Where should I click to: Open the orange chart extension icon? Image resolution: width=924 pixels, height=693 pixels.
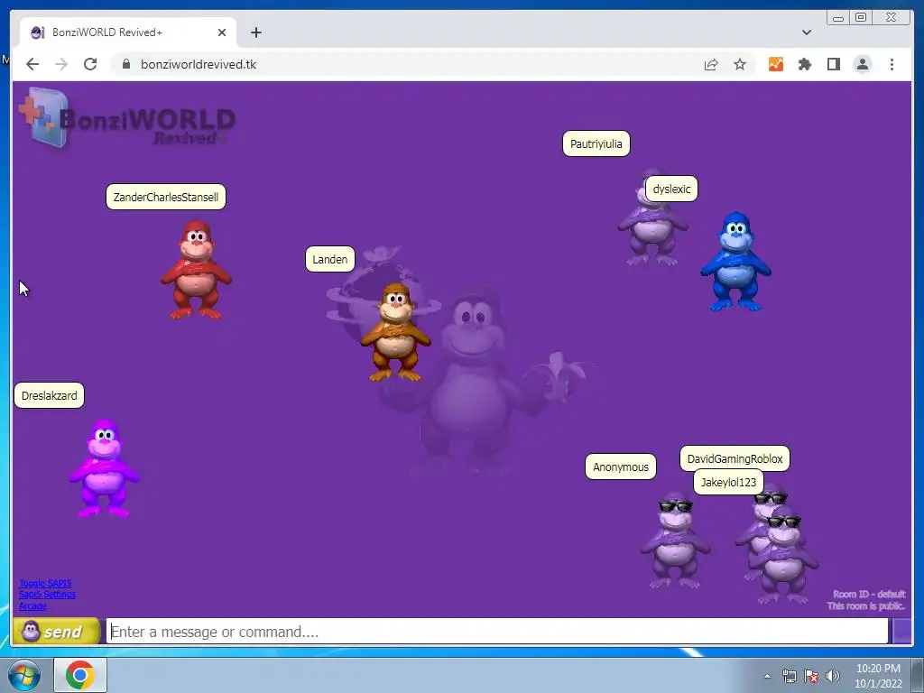pos(776,64)
